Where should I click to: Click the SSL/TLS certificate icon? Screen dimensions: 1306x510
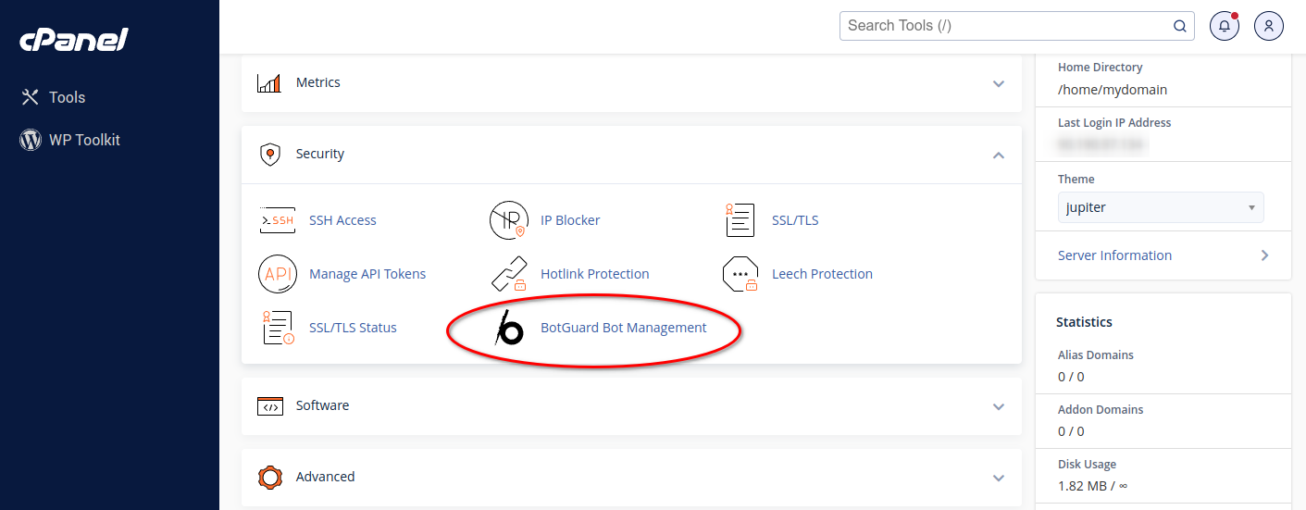coord(740,220)
